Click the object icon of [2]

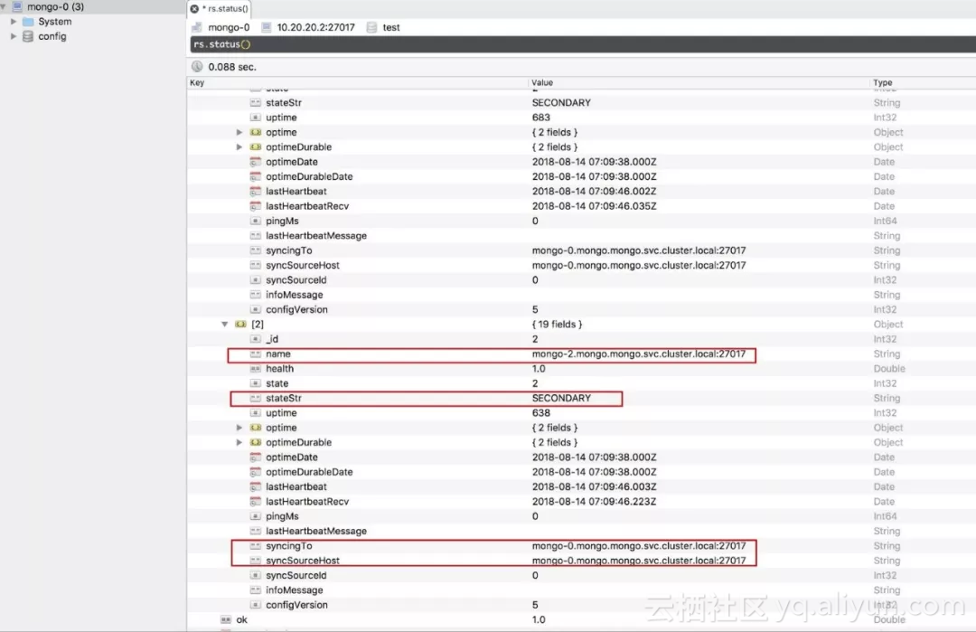241,324
